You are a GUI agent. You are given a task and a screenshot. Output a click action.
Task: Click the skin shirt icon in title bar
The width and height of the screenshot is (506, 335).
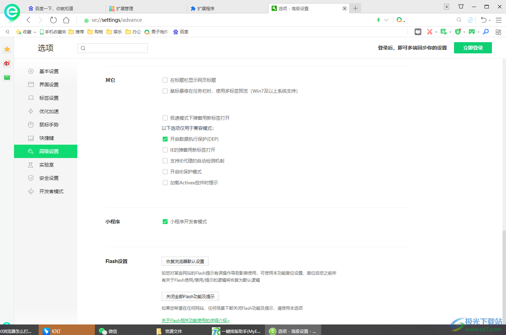461,6
